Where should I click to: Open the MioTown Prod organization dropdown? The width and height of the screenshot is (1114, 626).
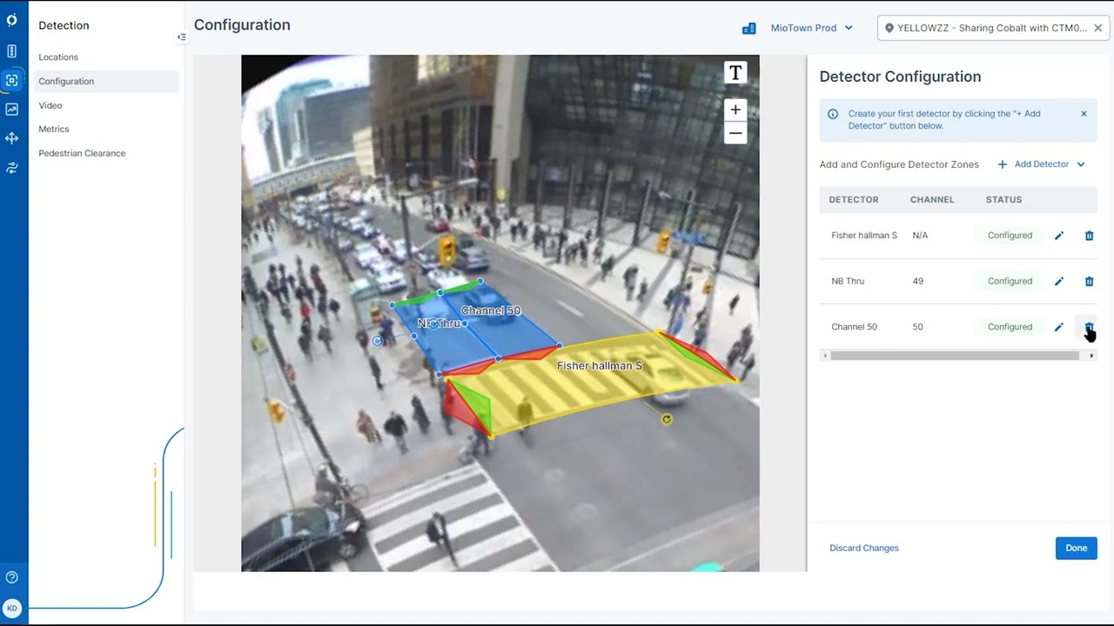pyautogui.click(x=811, y=28)
